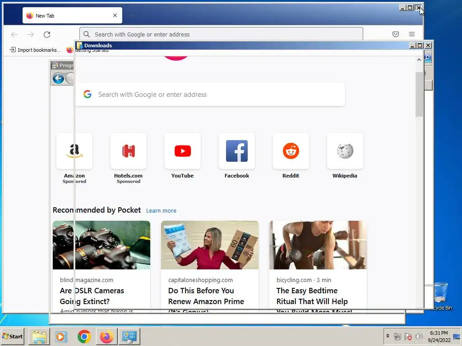The height and width of the screenshot is (346, 462).
Task: Click 'Do This Before You Renew Amazon Prime' headline
Action: [x=206, y=296]
